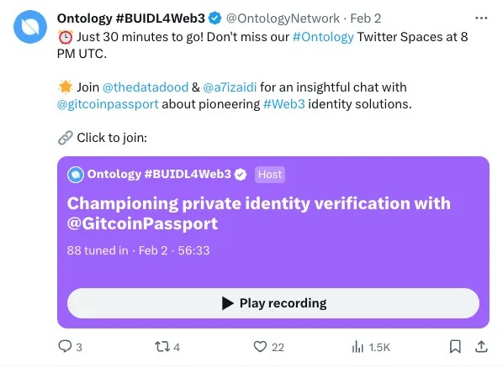Open the Spaces title Championing private identity verification
This screenshot has width=503, height=373.
click(258, 213)
